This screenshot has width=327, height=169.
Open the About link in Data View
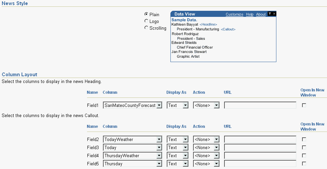coord(261,14)
